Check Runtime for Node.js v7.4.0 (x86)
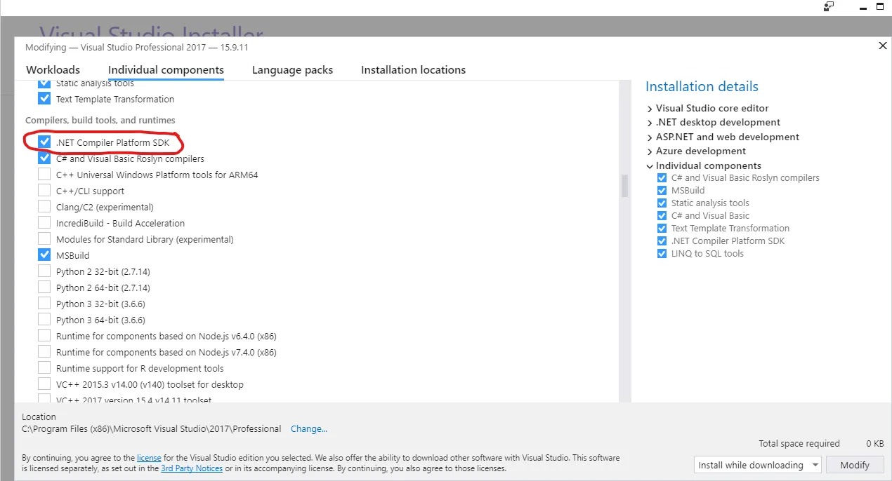Viewport: 892px width, 481px height. pos(44,352)
